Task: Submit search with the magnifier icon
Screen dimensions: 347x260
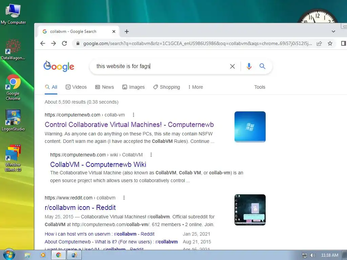Action: 262,66
